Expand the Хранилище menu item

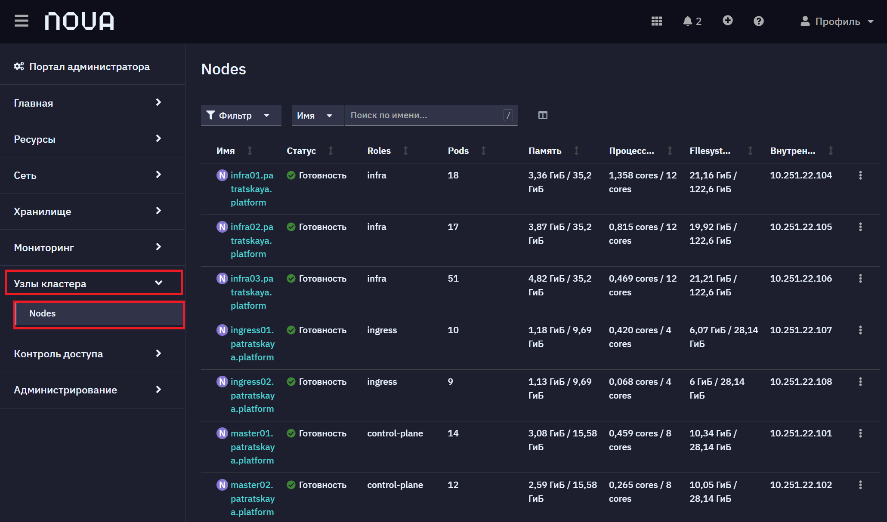coord(93,211)
